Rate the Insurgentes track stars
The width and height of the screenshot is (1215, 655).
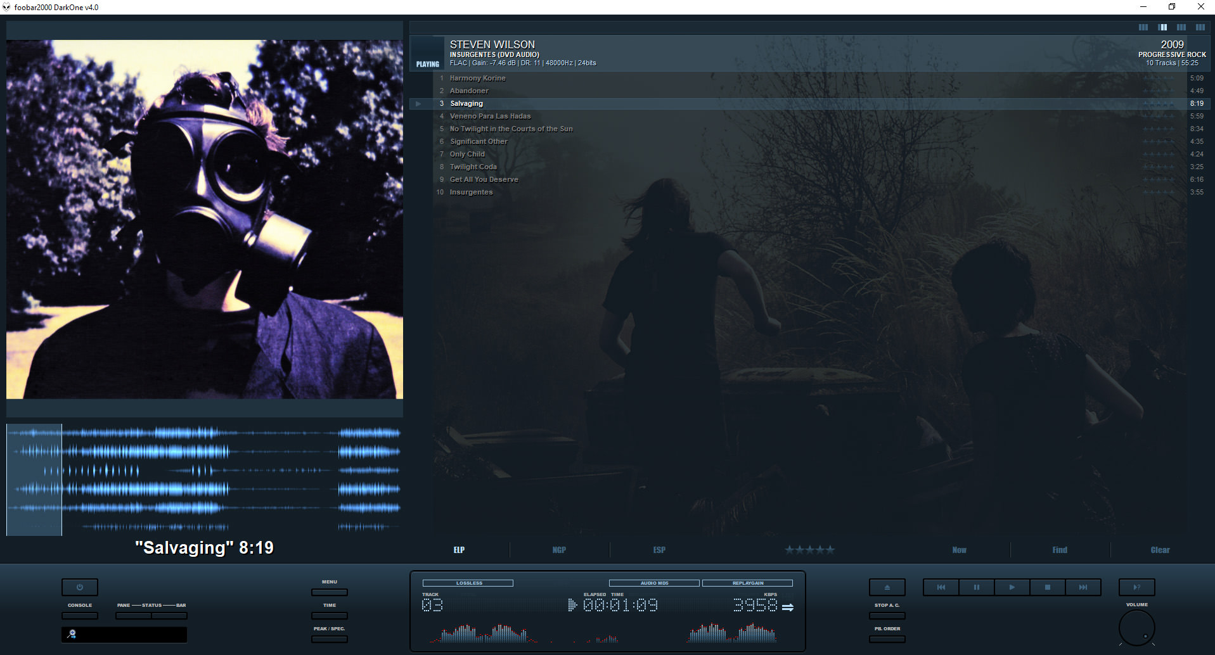1159,192
